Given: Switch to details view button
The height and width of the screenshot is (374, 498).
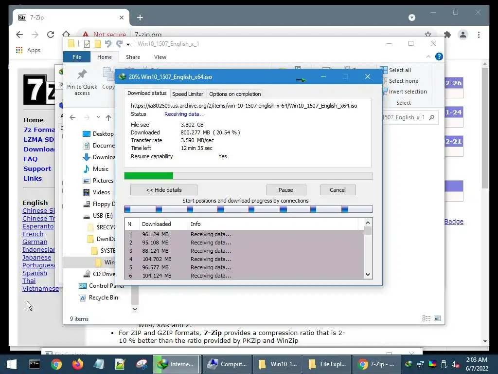Looking at the screenshot, I should point(427,318).
